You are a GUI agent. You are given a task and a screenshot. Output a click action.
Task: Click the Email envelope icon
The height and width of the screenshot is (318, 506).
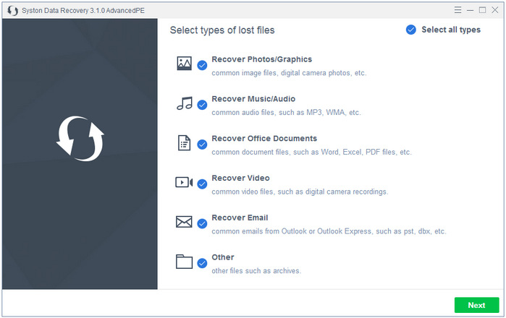[184, 222]
